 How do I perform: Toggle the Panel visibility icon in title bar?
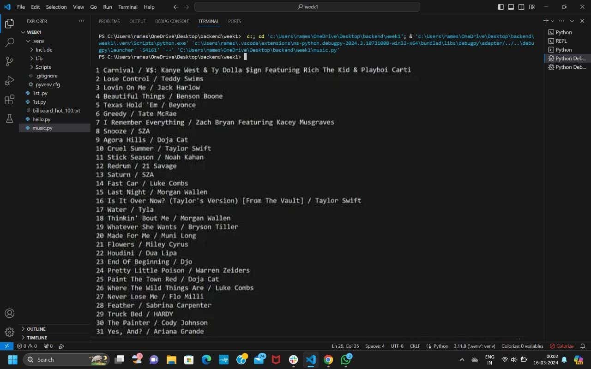tap(511, 6)
